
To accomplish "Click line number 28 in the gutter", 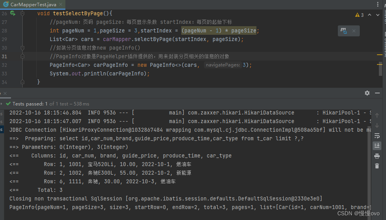I will click(x=4, y=31).
